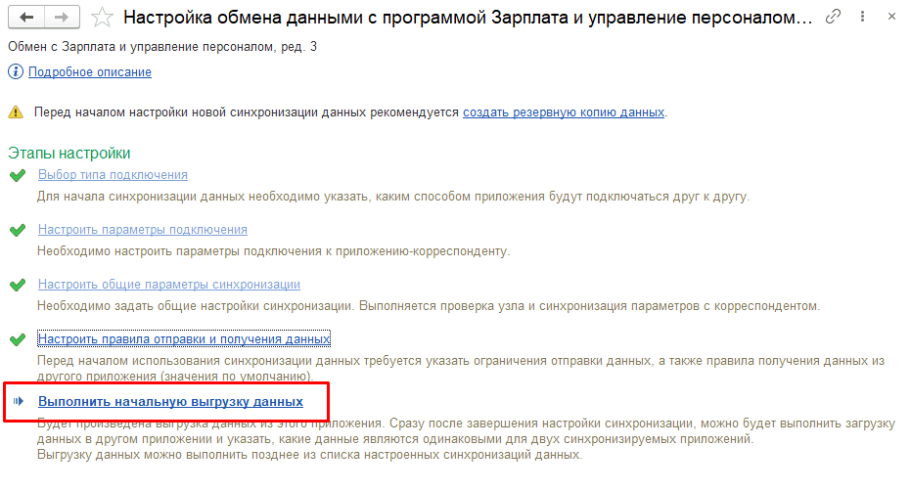The height and width of the screenshot is (491, 911).
Task: Open the Выбор типа подключения step
Action: pyautogui.click(x=113, y=175)
